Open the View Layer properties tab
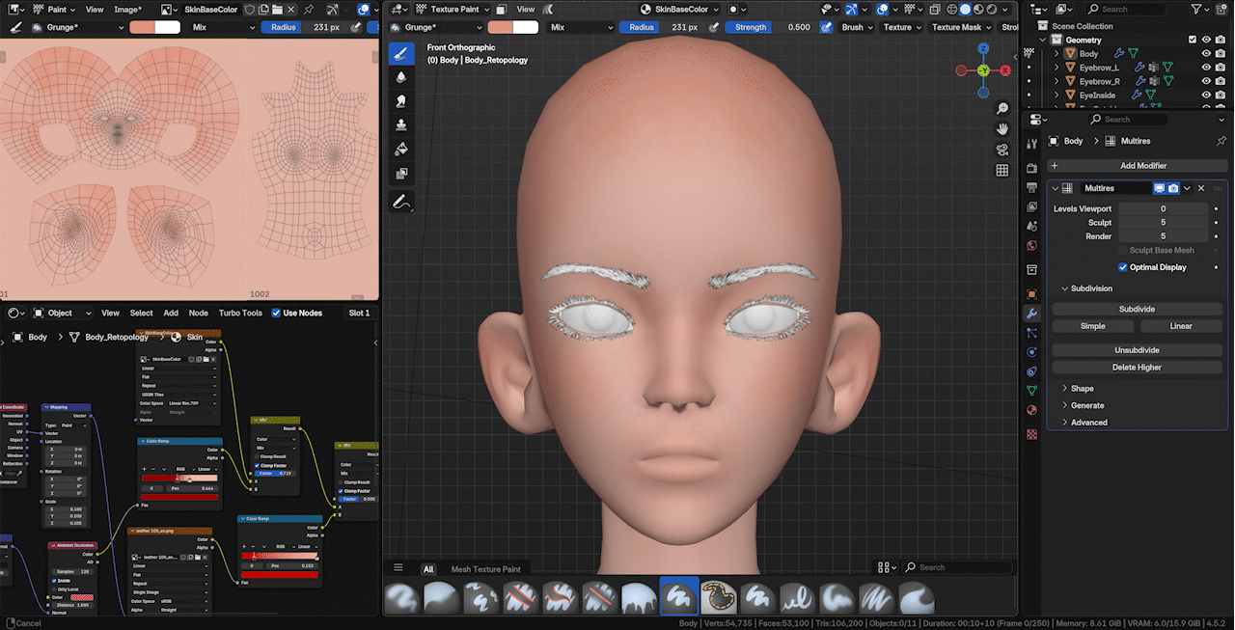 (x=1031, y=207)
